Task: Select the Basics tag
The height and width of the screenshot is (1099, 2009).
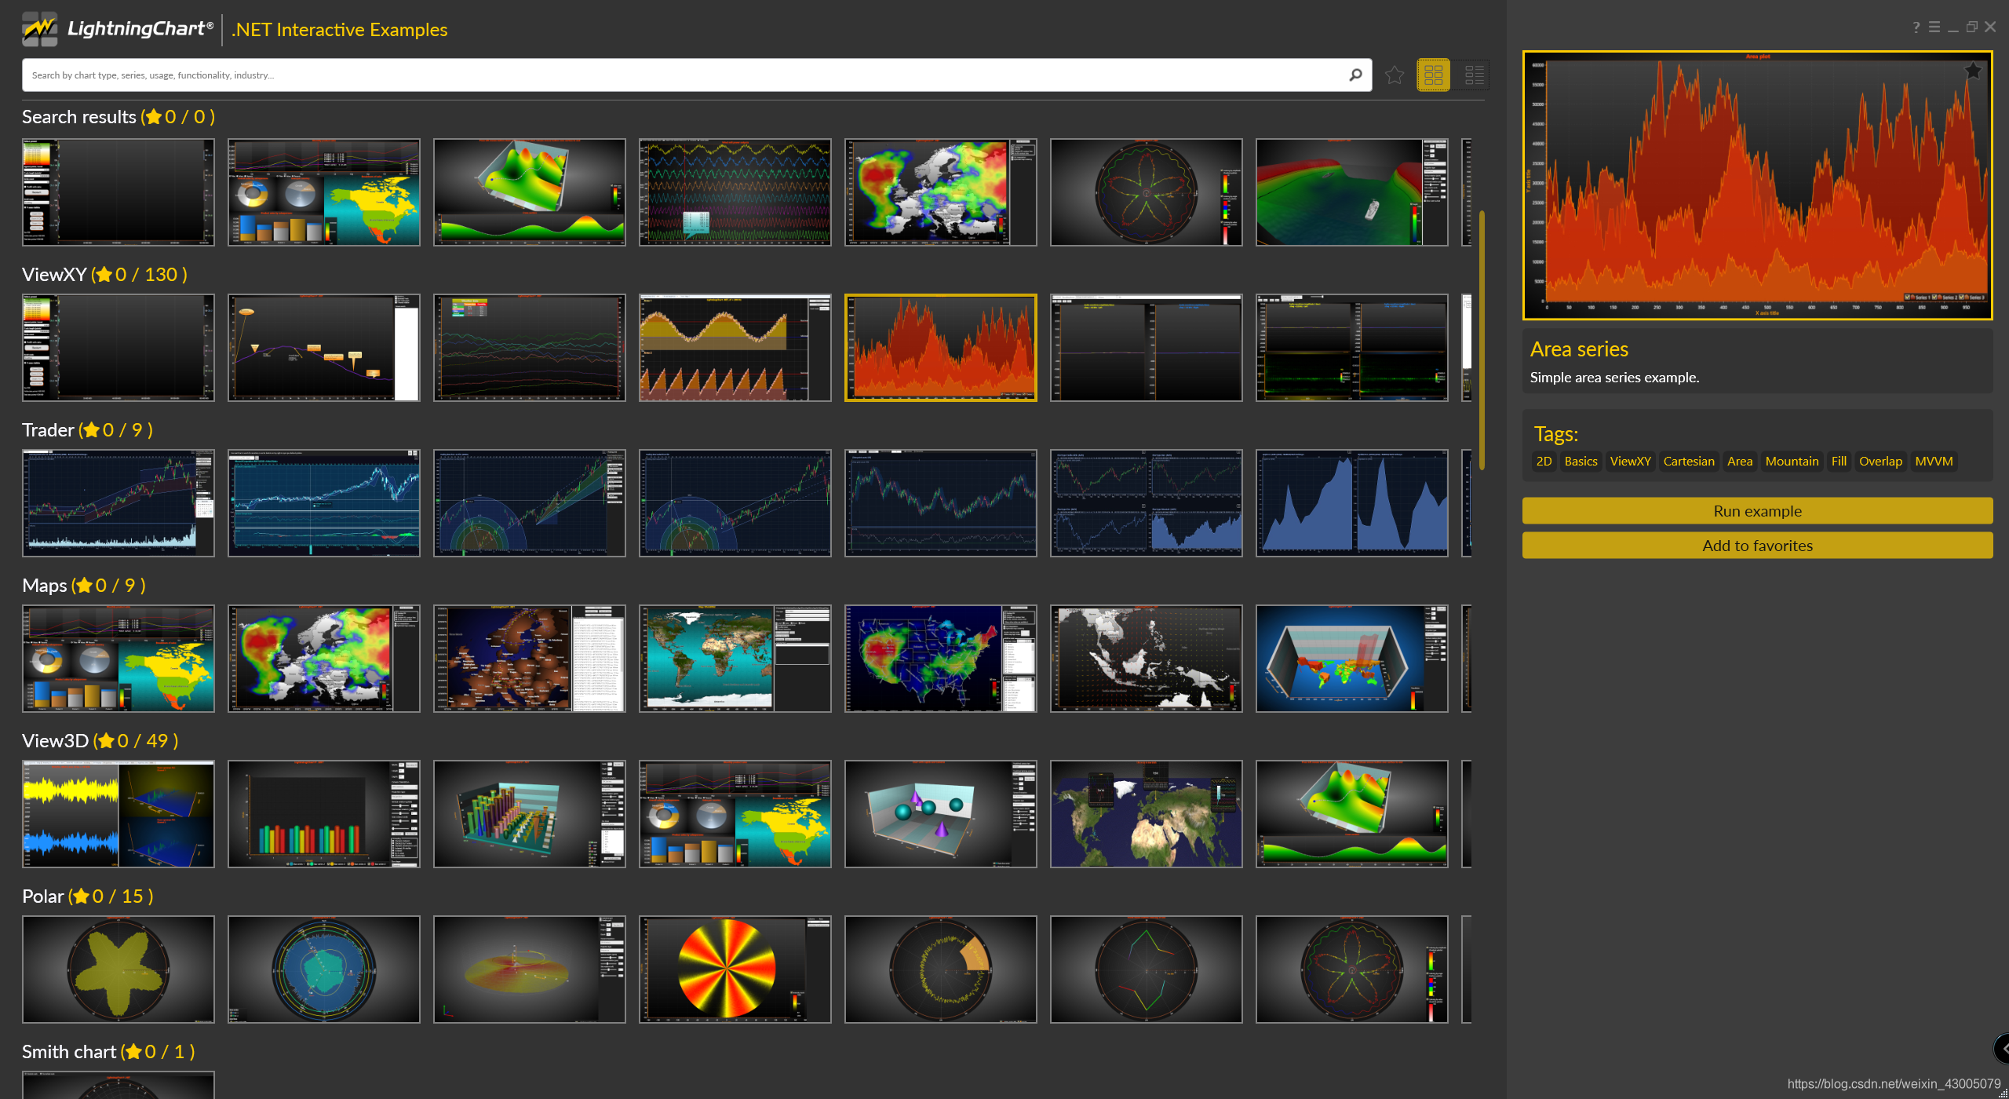Action: point(1581,462)
